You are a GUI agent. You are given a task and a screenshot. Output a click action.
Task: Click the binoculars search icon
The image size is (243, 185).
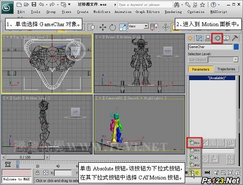pos(177,5)
